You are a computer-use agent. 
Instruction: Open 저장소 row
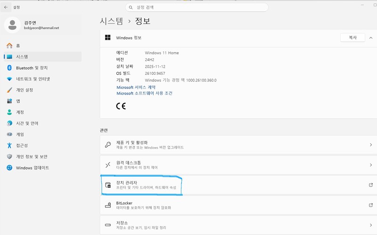238,225
